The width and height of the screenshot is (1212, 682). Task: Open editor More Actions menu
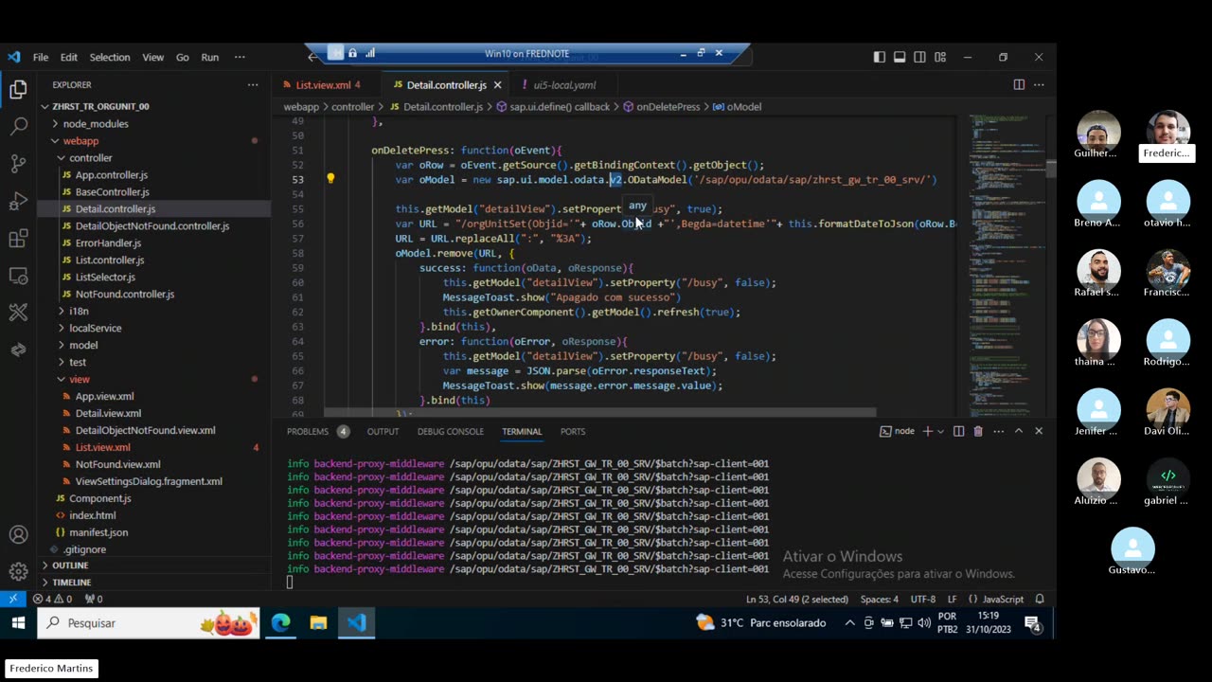(1039, 84)
